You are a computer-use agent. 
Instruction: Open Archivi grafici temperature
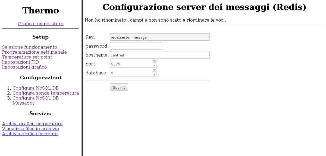click(x=32, y=124)
